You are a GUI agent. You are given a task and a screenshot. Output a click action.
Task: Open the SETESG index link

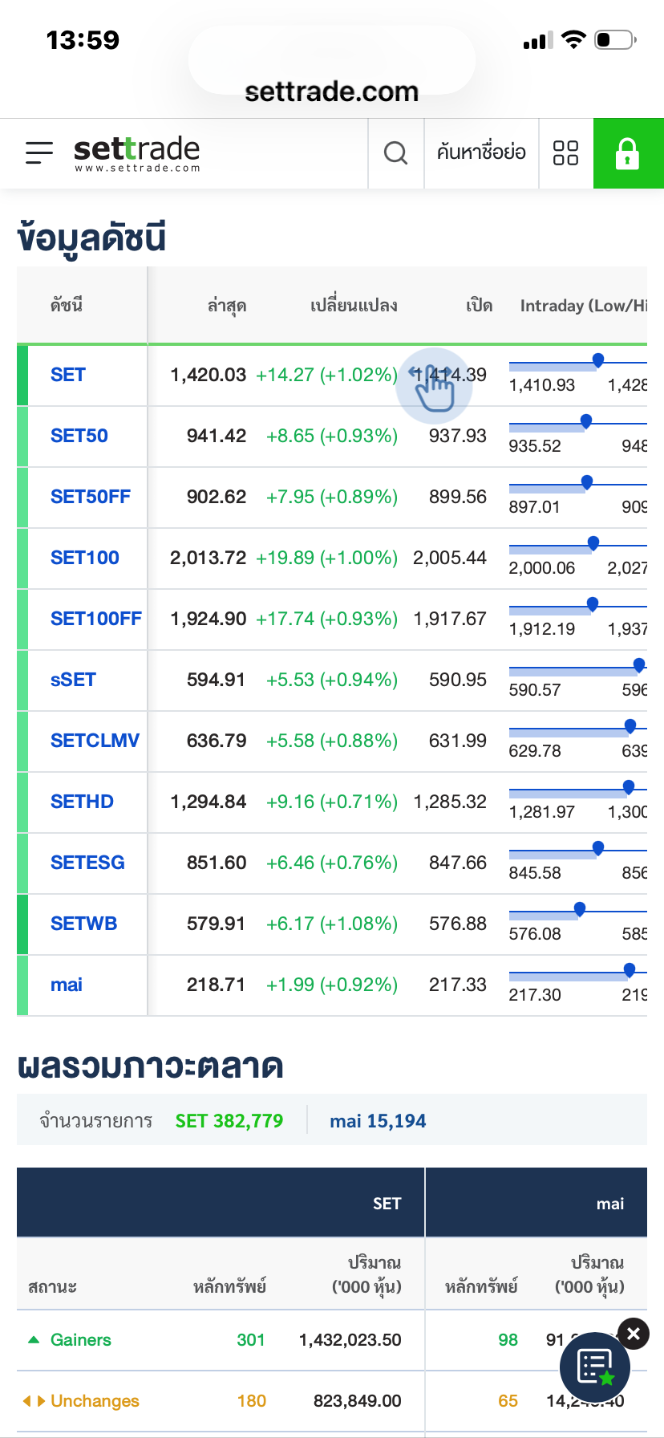[87, 863]
